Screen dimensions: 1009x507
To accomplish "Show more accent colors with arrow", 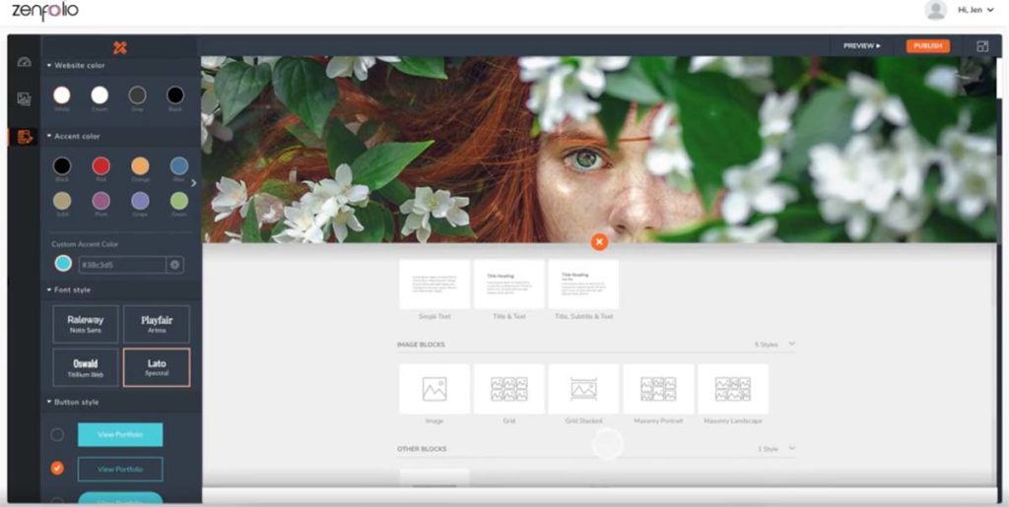I will click(194, 183).
